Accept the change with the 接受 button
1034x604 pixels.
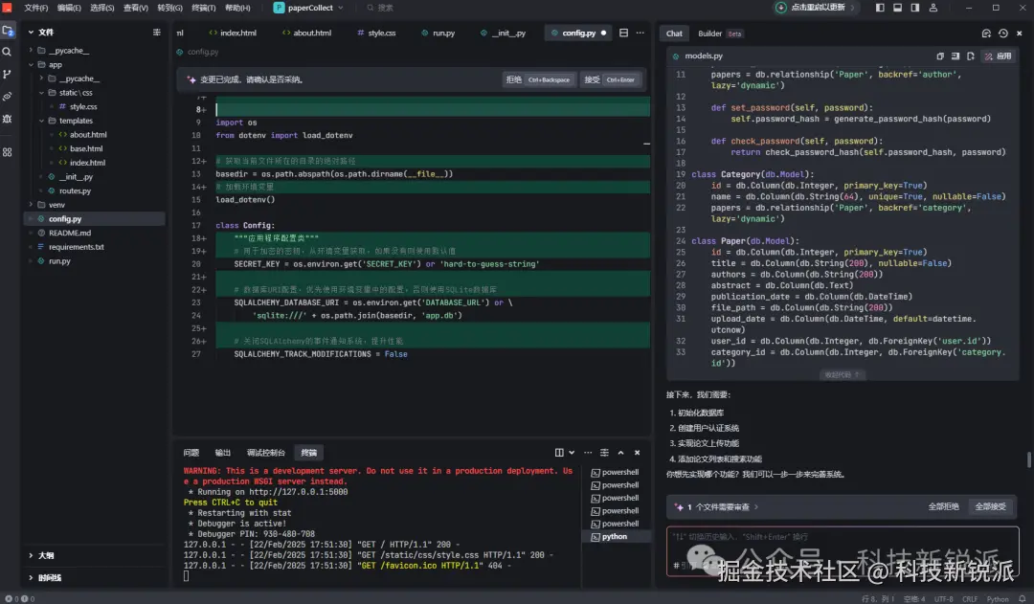[610, 79]
